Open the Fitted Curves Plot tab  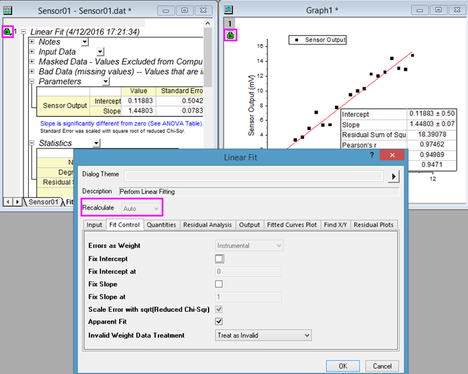[x=293, y=225]
